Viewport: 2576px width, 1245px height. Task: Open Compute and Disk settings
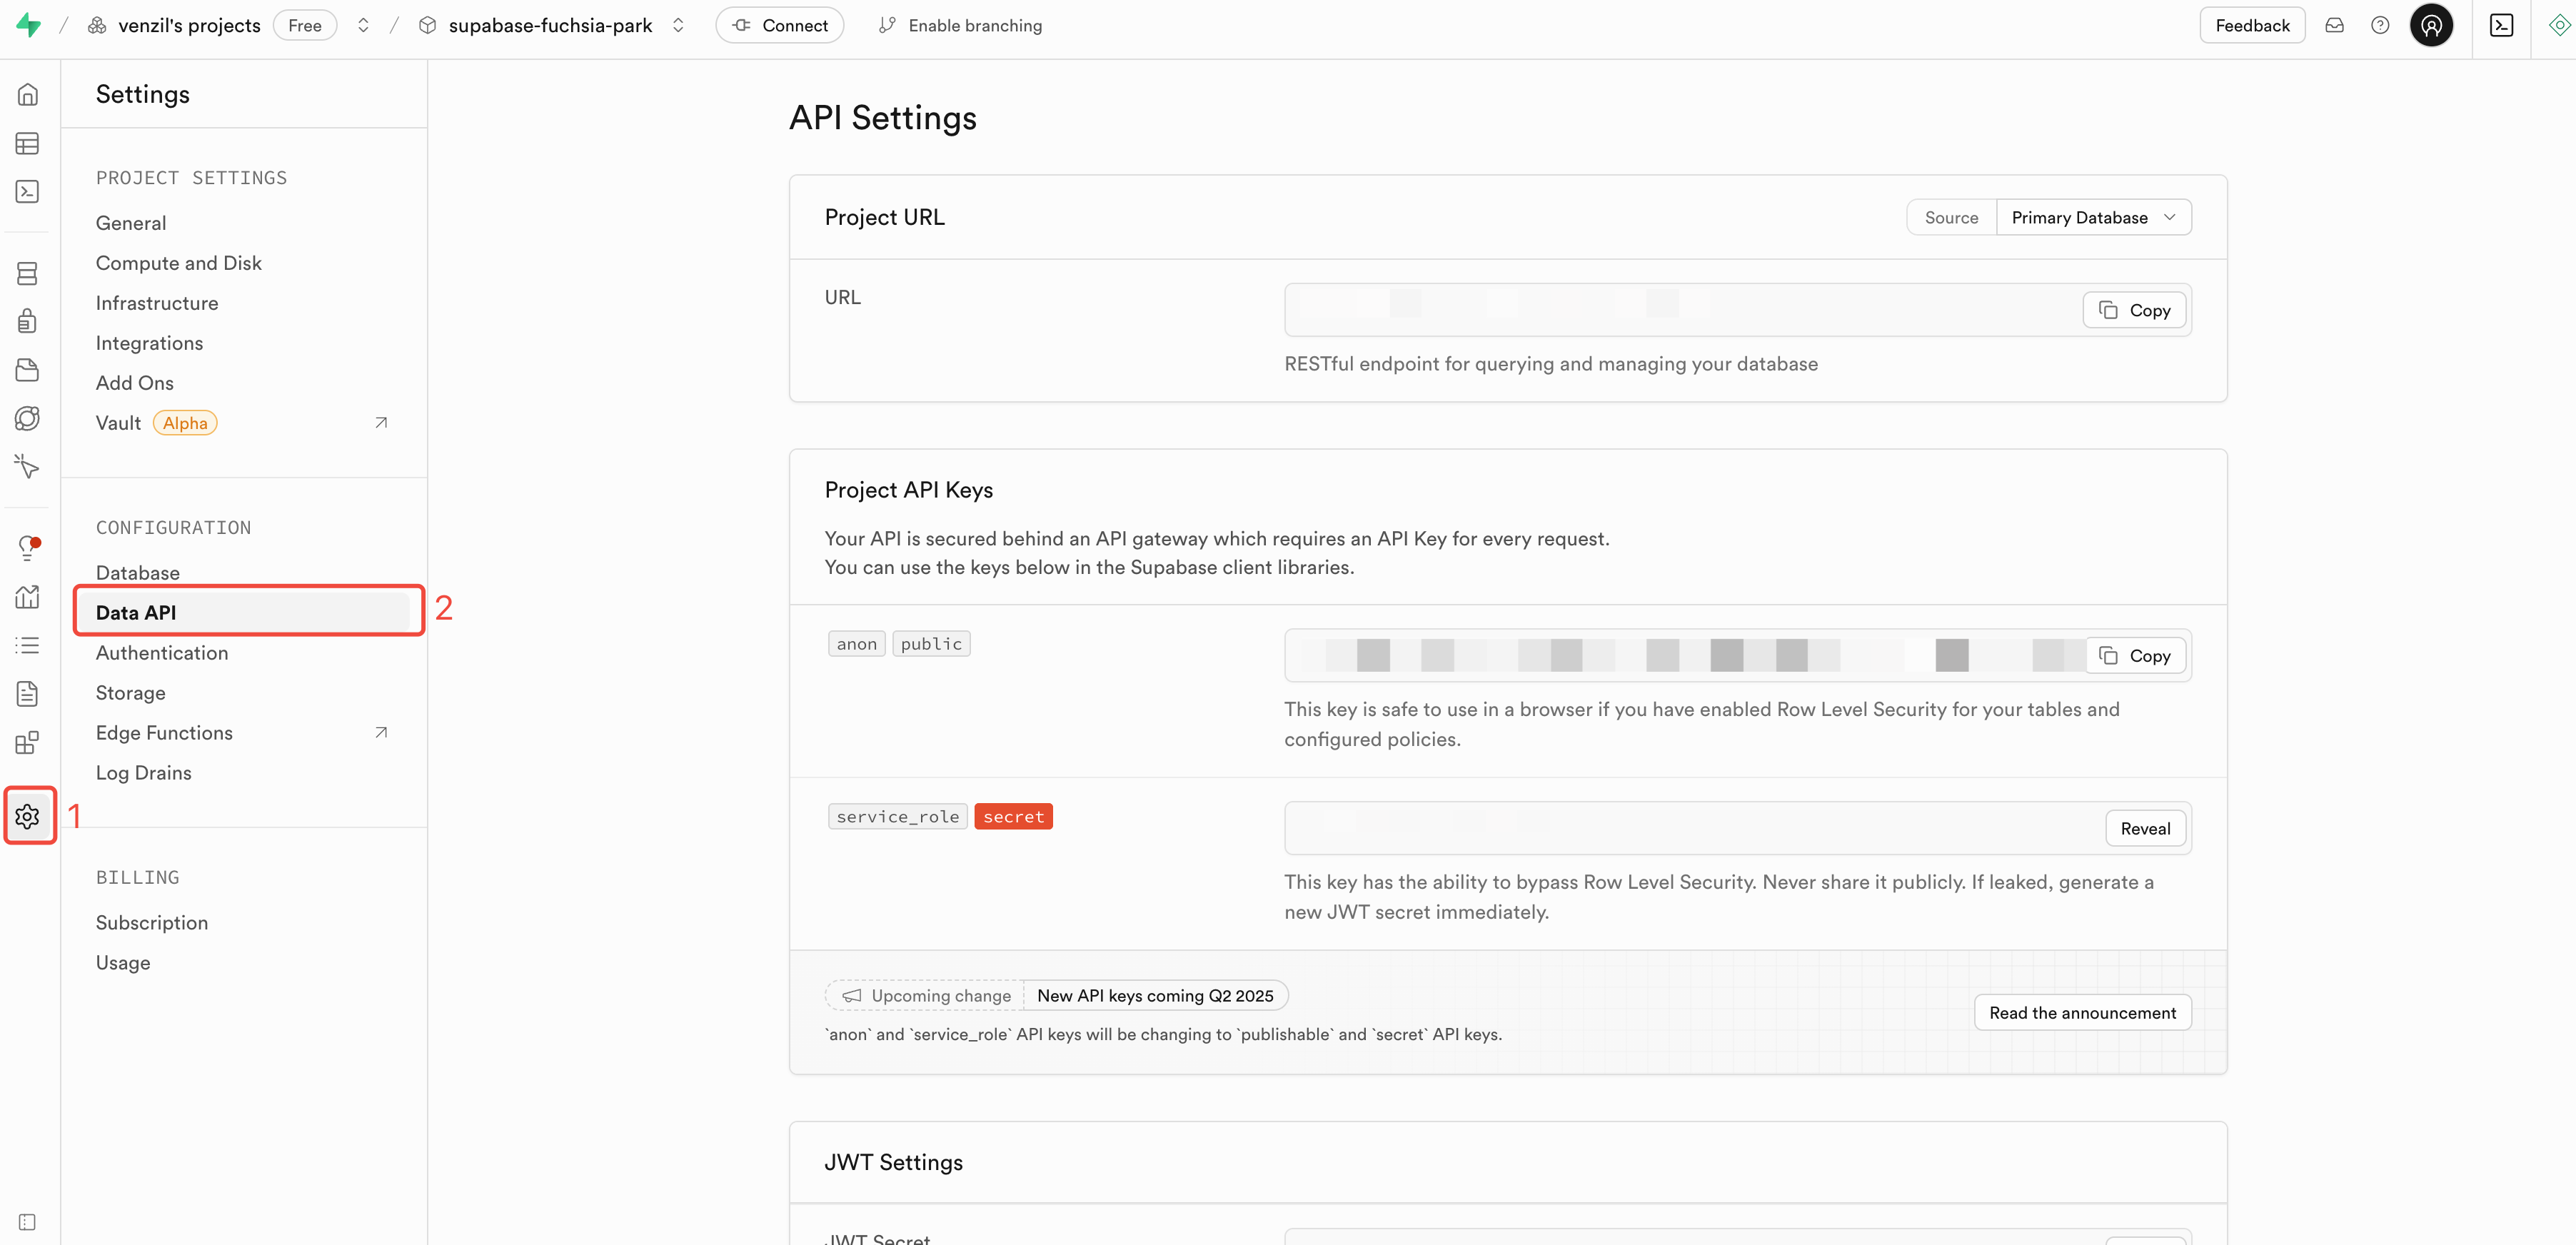tap(178, 262)
